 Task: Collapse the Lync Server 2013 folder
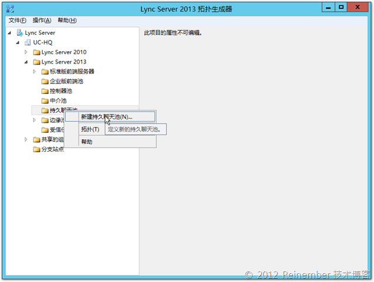(26, 62)
